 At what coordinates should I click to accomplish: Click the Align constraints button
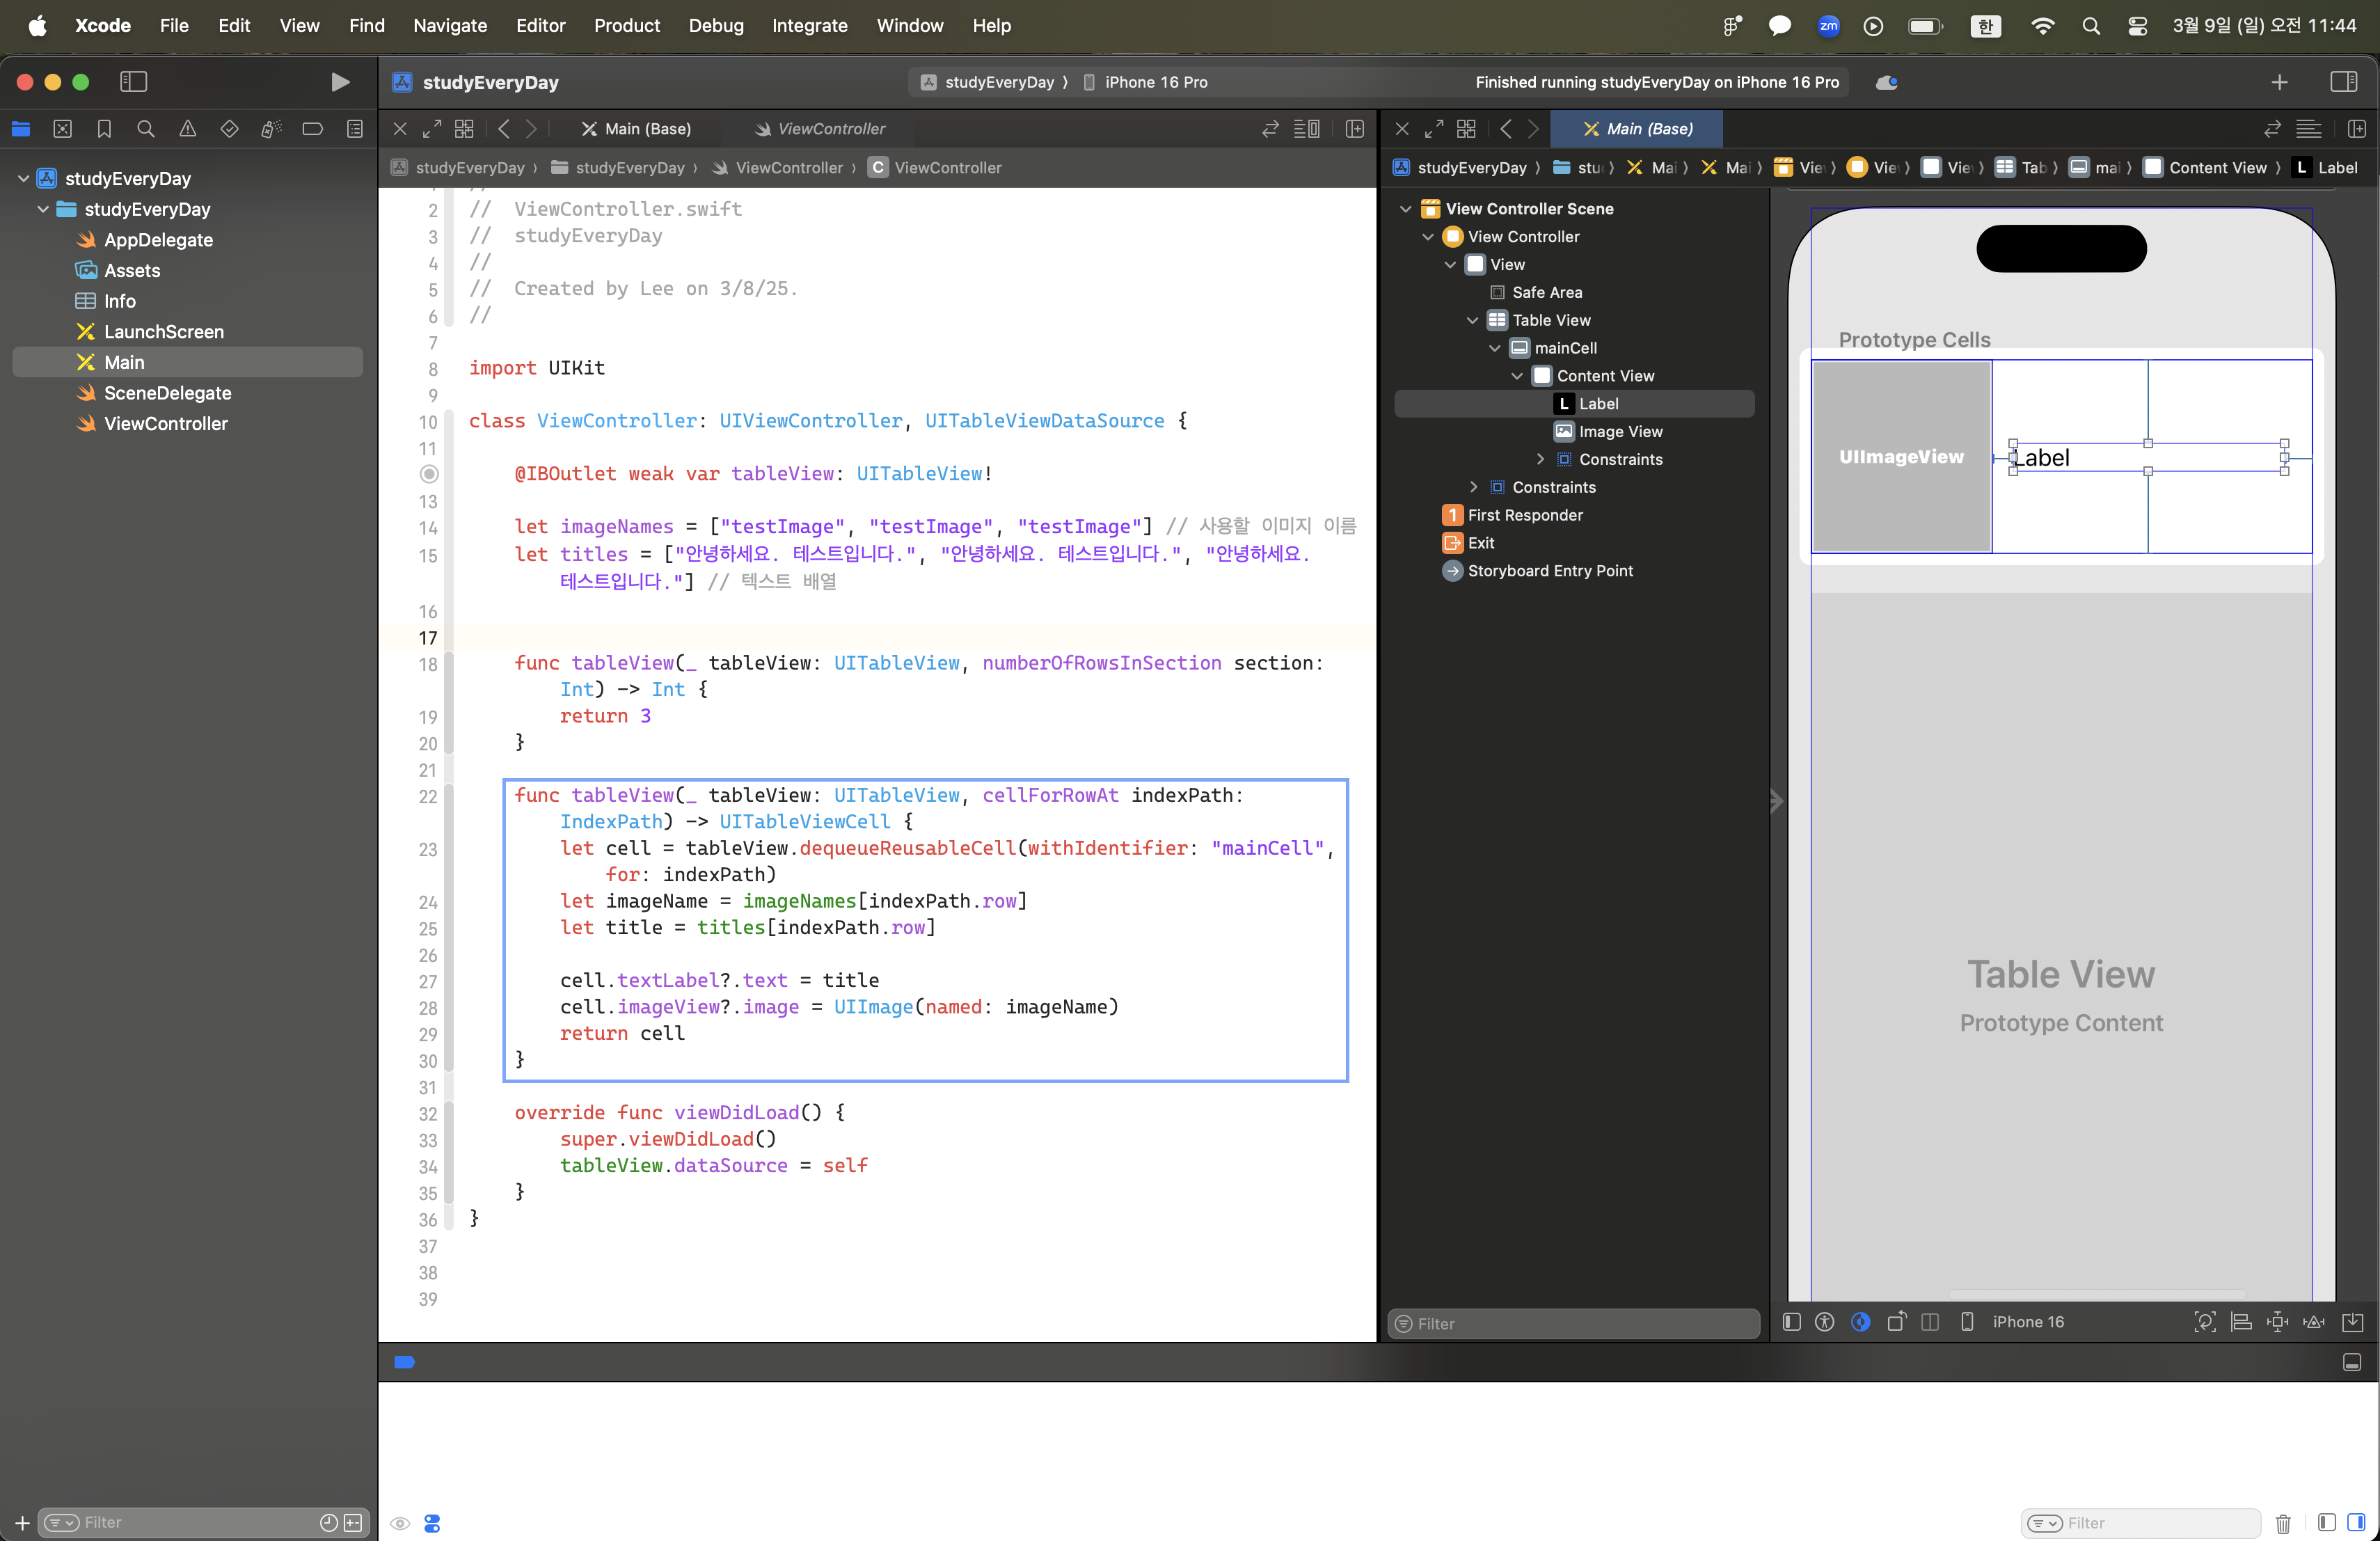tap(2241, 1322)
